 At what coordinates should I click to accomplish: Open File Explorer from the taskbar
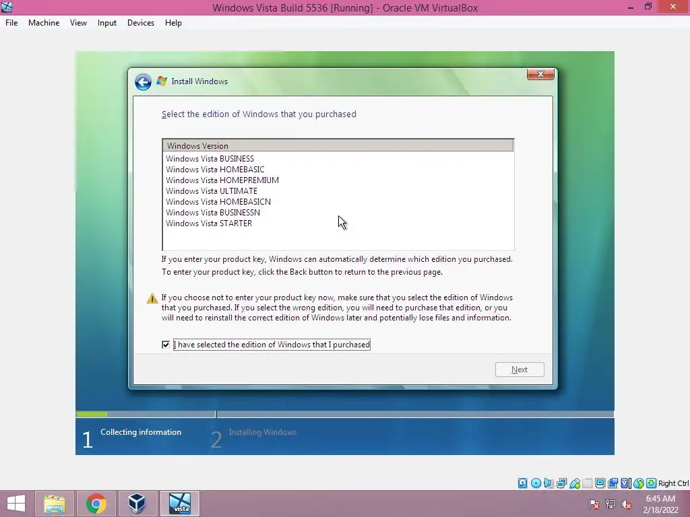[x=55, y=504]
